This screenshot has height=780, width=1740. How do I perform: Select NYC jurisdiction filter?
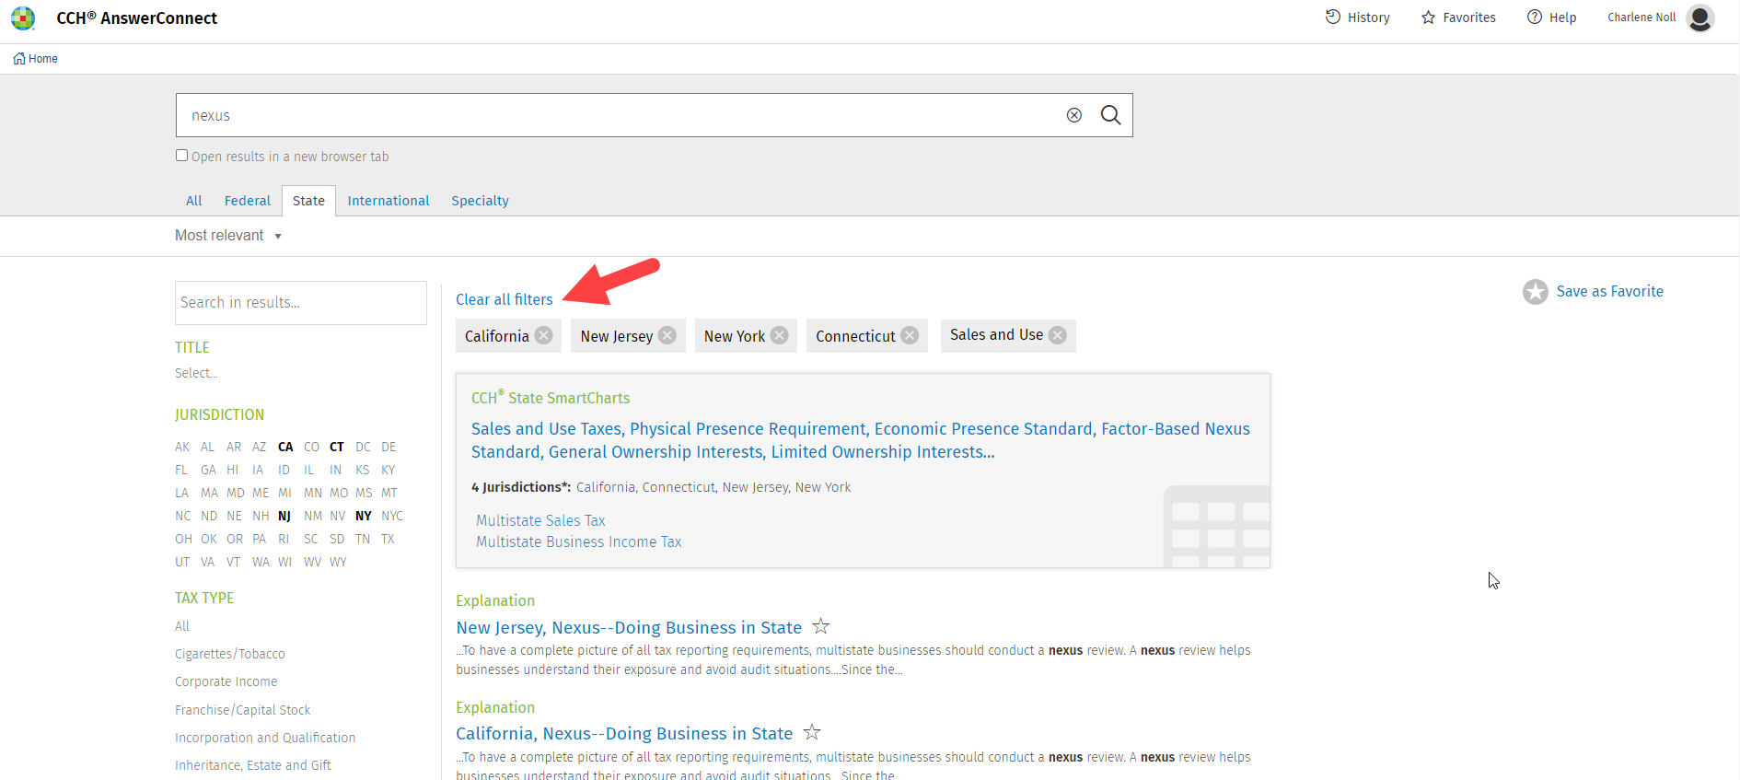coord(392,516)
